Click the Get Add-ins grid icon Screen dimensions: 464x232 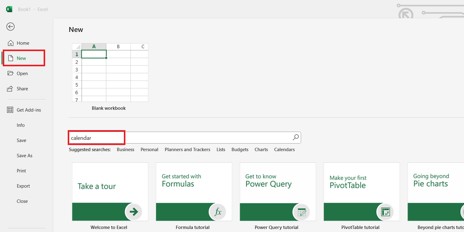click(10, 110)
